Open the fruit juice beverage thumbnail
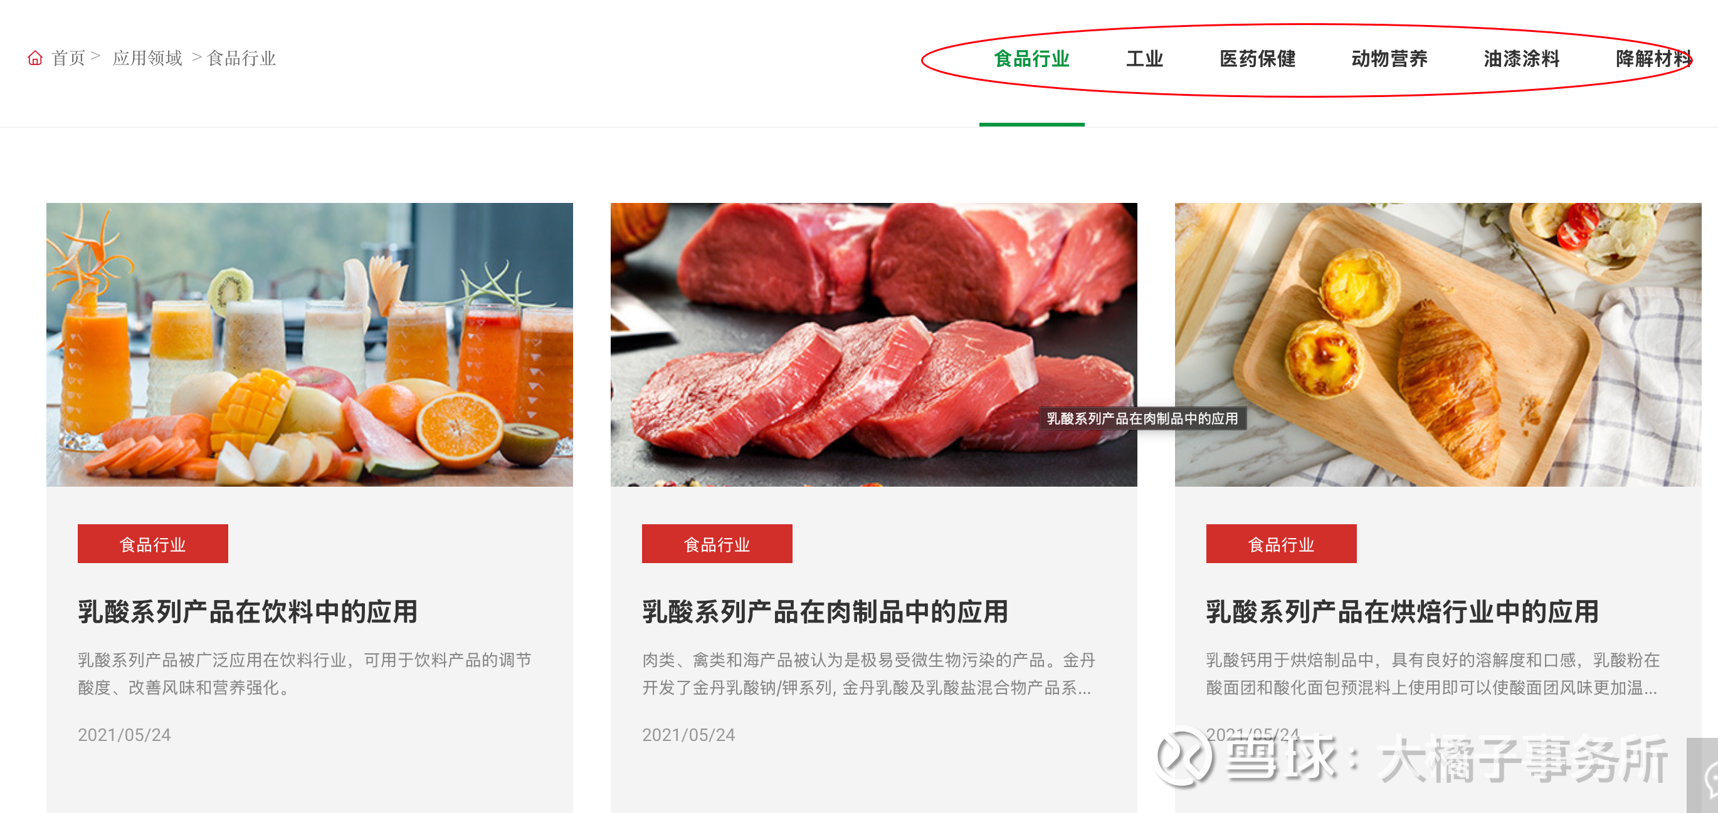Screen dimensions: 1718x813 coord(310,344)
